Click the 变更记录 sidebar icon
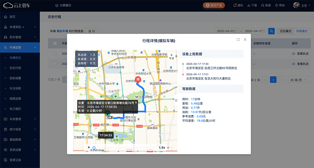 coord(5,160)
